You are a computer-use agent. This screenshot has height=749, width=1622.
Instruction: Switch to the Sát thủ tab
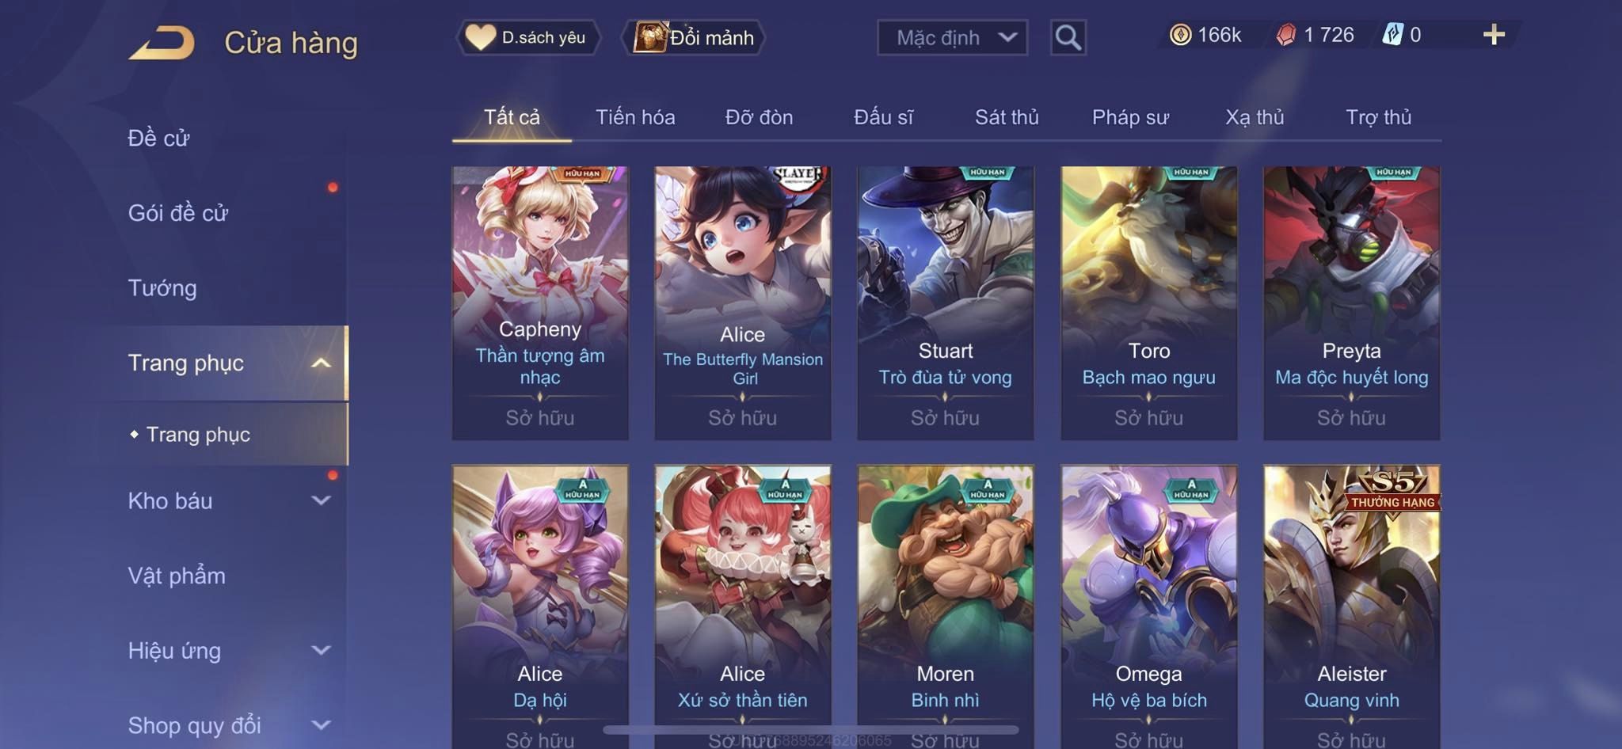coord(1007,117)
